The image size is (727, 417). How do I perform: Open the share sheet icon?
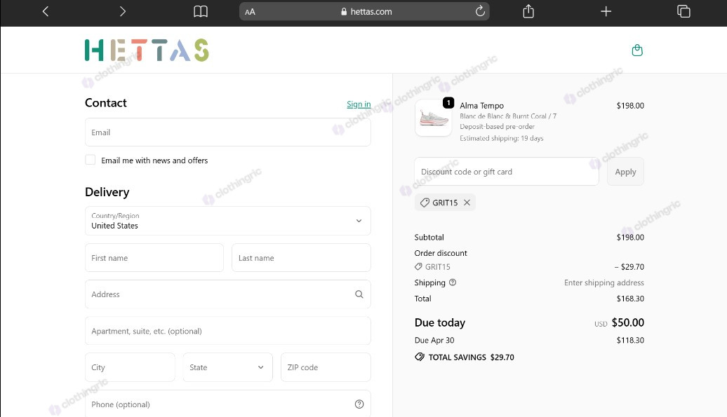[x=528, y=11]
